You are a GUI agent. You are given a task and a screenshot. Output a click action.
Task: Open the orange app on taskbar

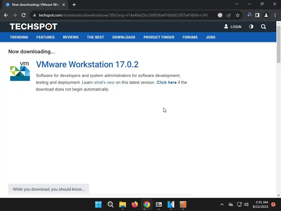(183, 204)
